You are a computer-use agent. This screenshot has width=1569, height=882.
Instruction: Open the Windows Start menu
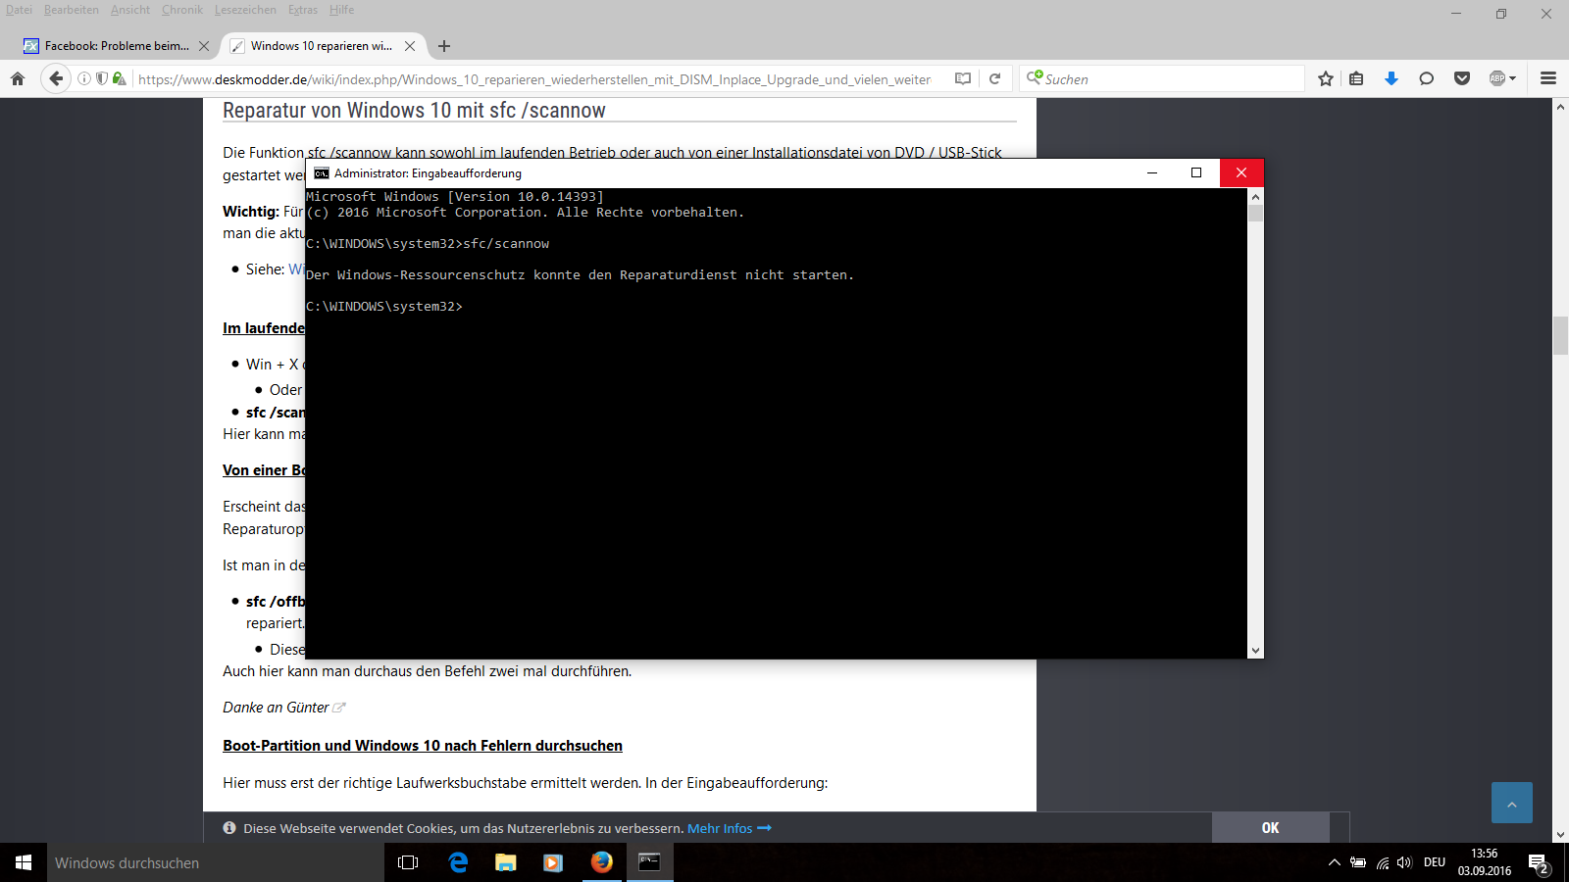(24, 862)
